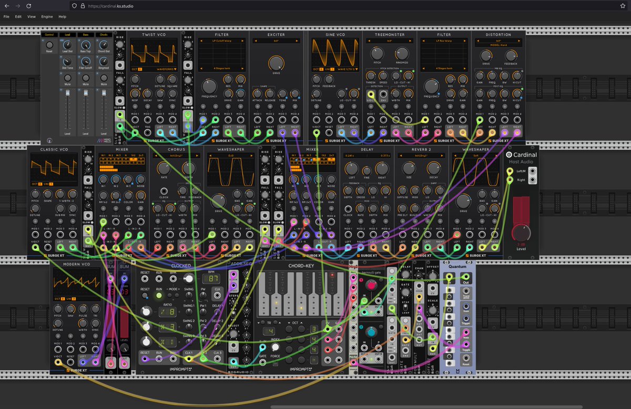This screenshot has width=631, height=409.
Task: Click the padlock site security icon
Action: point(82,5)
